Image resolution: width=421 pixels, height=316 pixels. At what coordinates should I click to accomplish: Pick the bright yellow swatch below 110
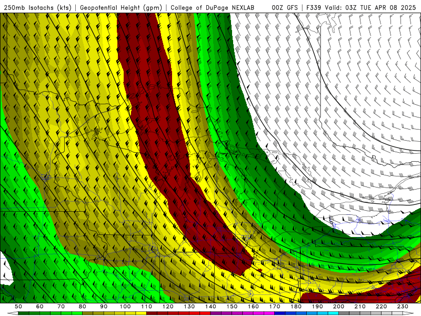(141, 313)
